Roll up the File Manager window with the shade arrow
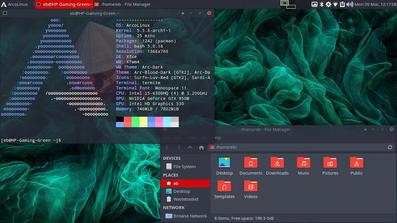Viewport: 397px width, 223px height. pyautogui.click(x=365, y=129)
